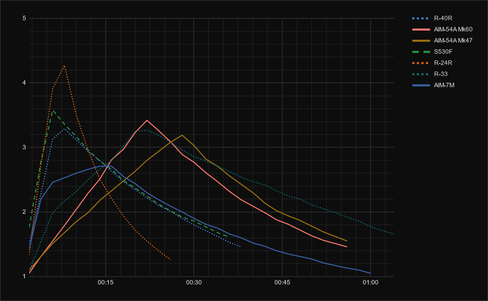The height and width of the screenshot is (301, 488).
Task: Click the teal dotted R-33 legend marker
Action: pyautogui.click(x=421, y=74)
